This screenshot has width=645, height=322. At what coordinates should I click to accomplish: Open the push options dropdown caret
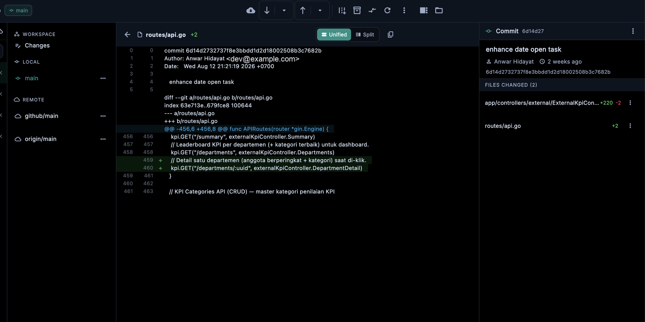(320, 10)
